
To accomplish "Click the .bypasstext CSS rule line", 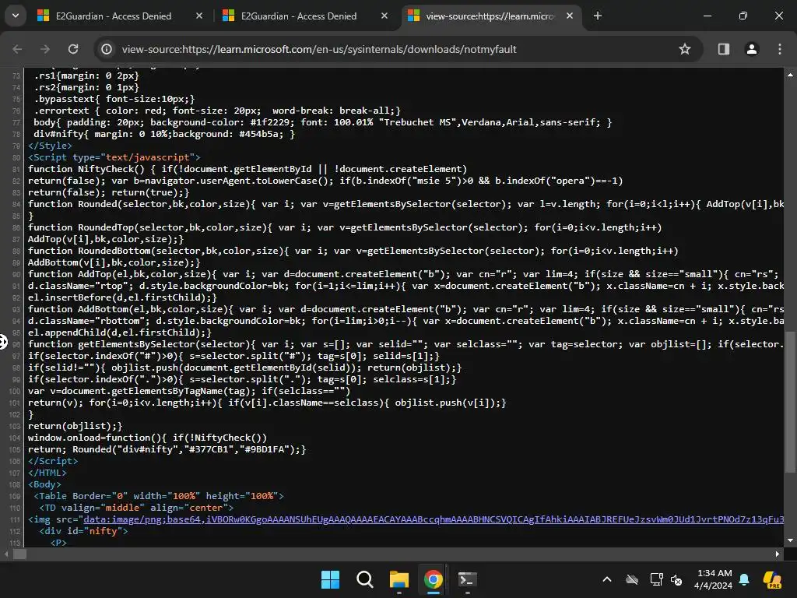I will point(114,99).
